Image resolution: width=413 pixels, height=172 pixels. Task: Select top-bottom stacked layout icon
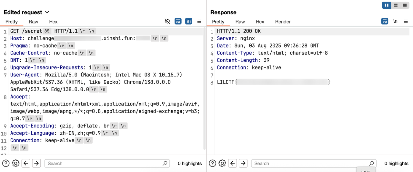[x=395, y=5]
